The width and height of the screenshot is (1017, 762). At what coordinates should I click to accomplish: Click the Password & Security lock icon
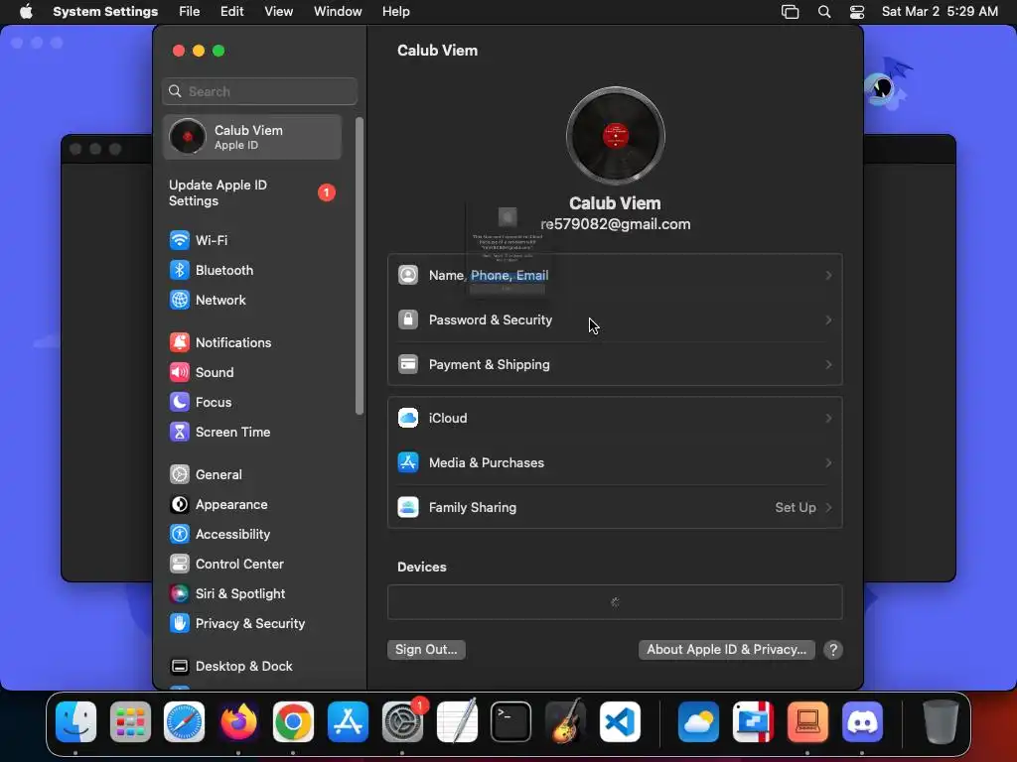pos(408,320)
